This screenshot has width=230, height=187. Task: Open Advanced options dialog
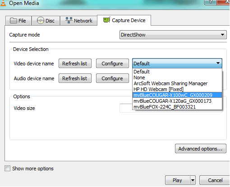point(201,149)
